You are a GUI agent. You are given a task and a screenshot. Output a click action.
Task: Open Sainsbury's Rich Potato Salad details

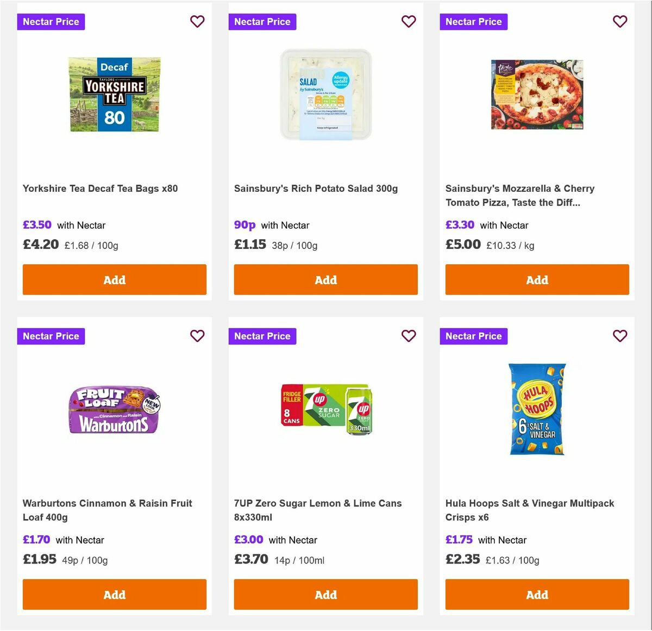(x=316, y=188)
